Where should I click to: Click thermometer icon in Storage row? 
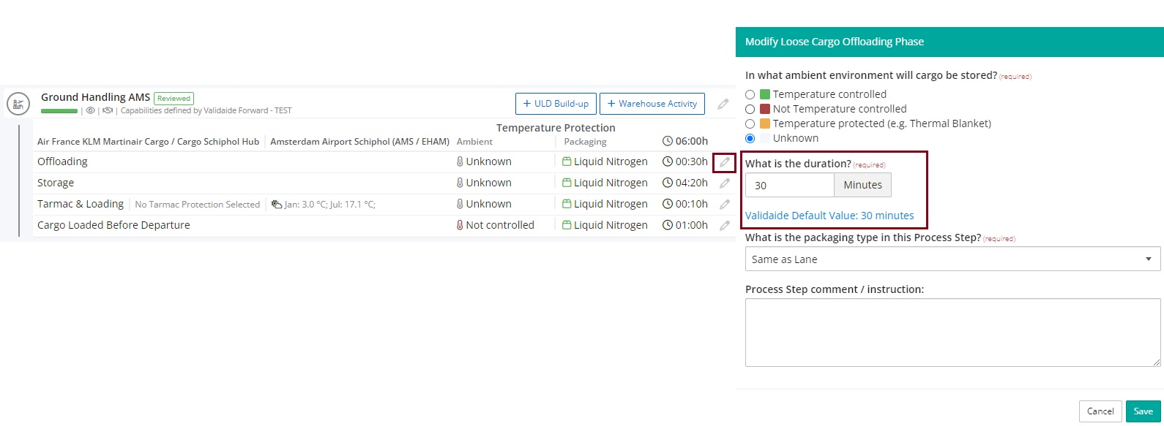tap(460, 183)
